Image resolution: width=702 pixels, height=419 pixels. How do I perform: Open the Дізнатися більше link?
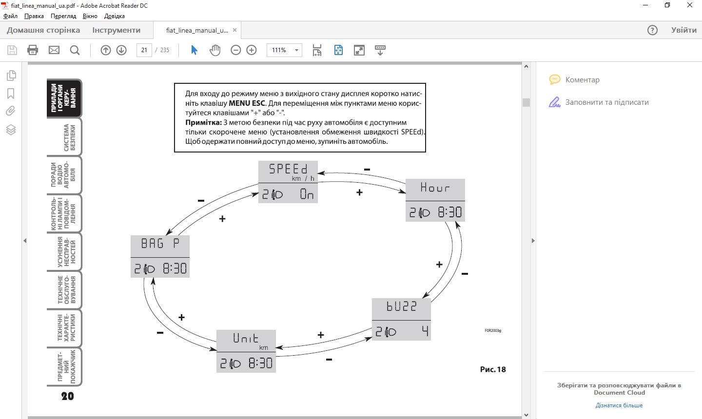point(619,405)
